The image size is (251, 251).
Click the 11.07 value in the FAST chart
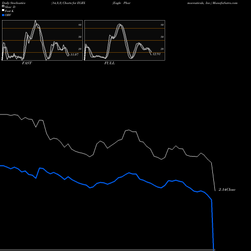(74, 55)
